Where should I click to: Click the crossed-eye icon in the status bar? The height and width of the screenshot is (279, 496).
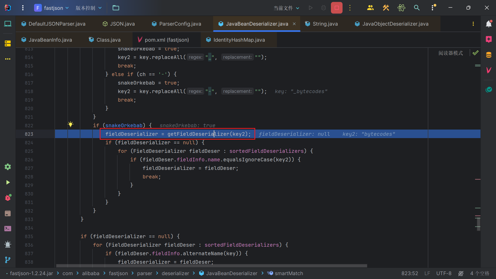point(461,273)
